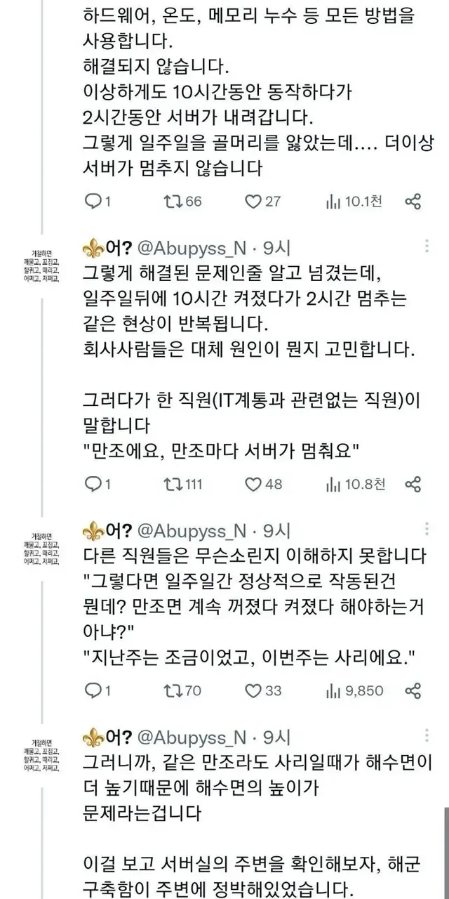This screenshot has width=449, height=899.
Task: Click the scrollbar at the right edge
Action: pos(445,853)
